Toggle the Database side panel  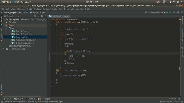(183, 52)
